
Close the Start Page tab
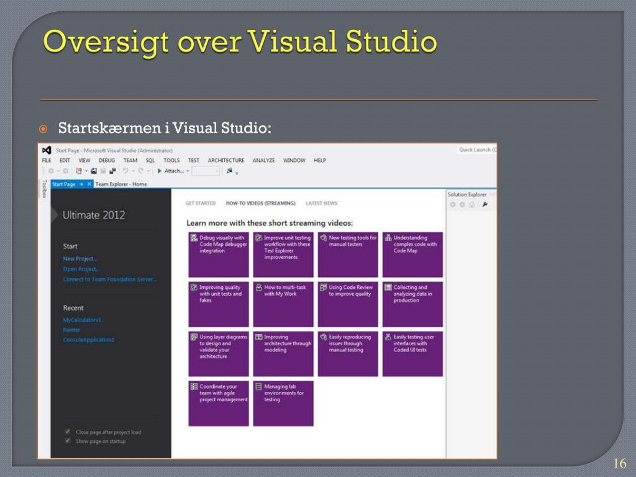pyautogui.click(x=89, y=184)
